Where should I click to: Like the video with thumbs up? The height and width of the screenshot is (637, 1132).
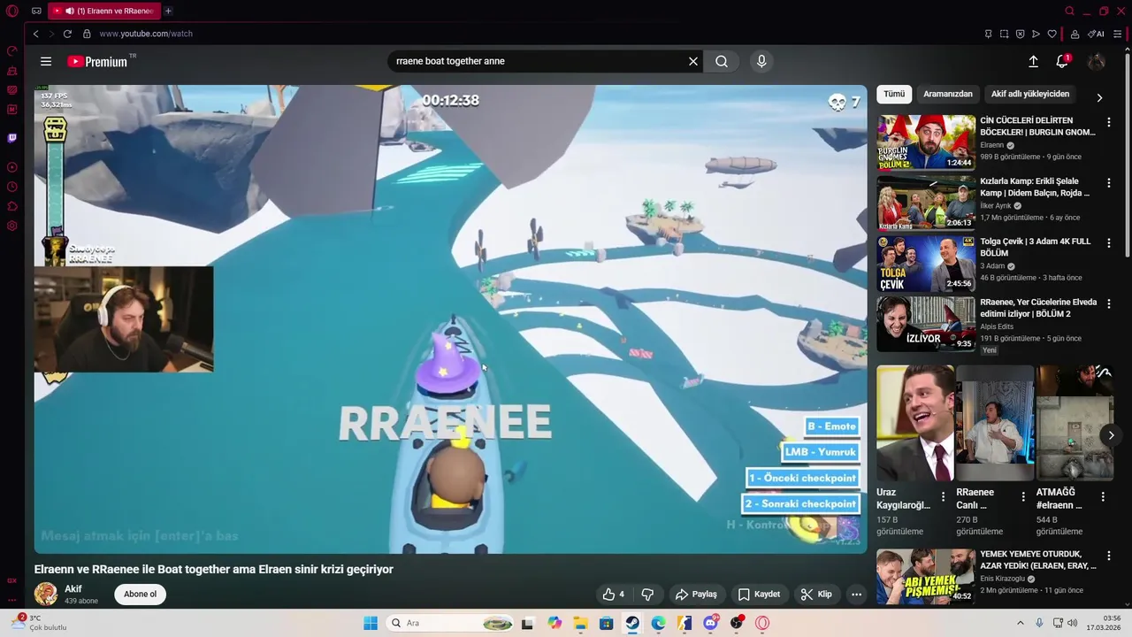tap(613, 595)
